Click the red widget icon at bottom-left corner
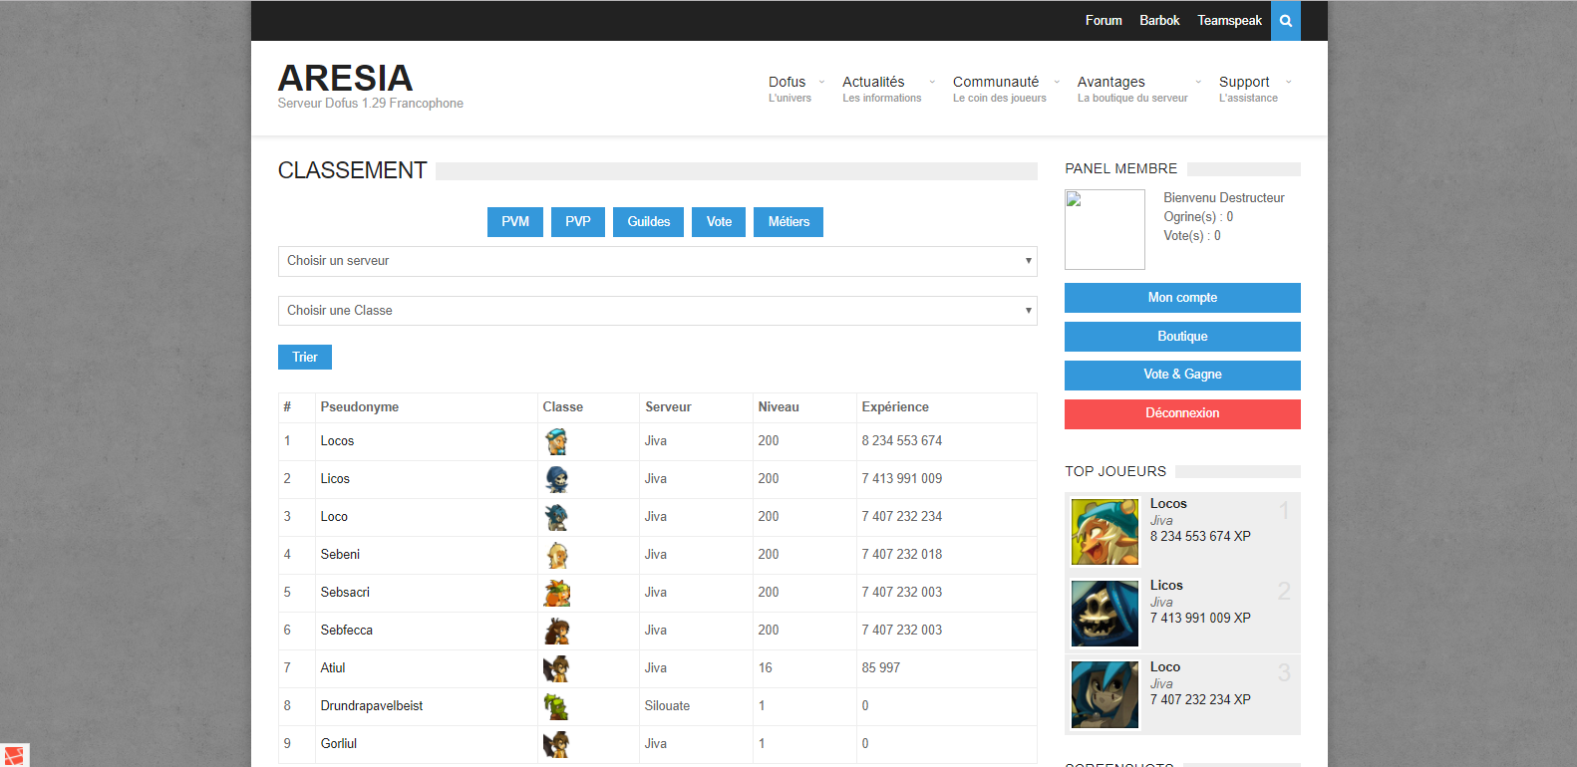 point(14,755)
